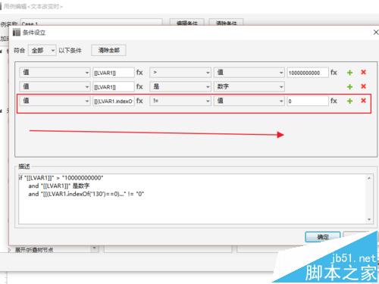Click the 清除全部 button

tap(108, 51)
